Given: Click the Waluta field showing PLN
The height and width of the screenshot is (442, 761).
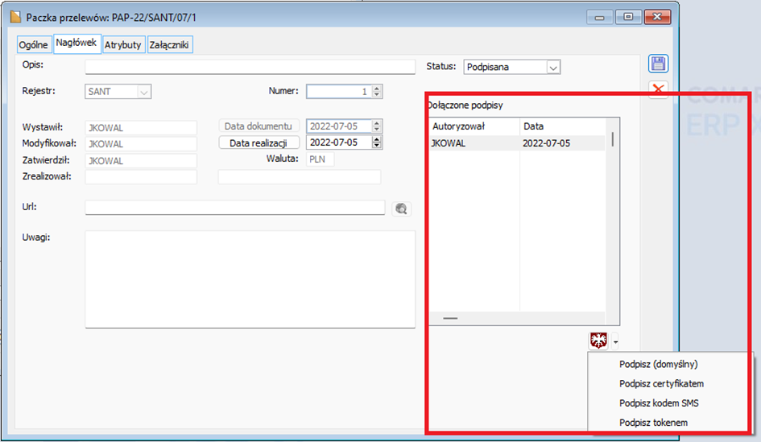Looking at the screenshot, I should coord(320,159).
